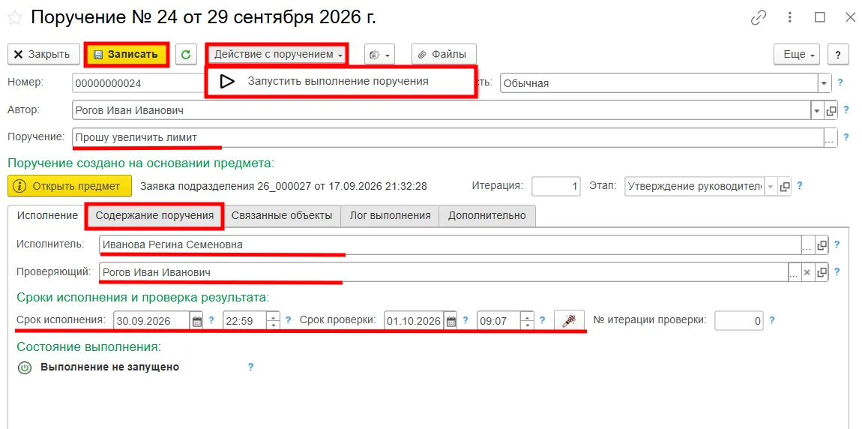
Task: Show help for the priority field
Action: [840, 83]
